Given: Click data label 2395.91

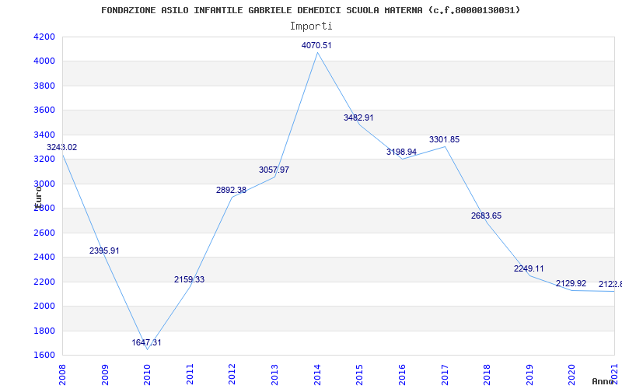Looking at the screenshot, I should coord(104,251).
